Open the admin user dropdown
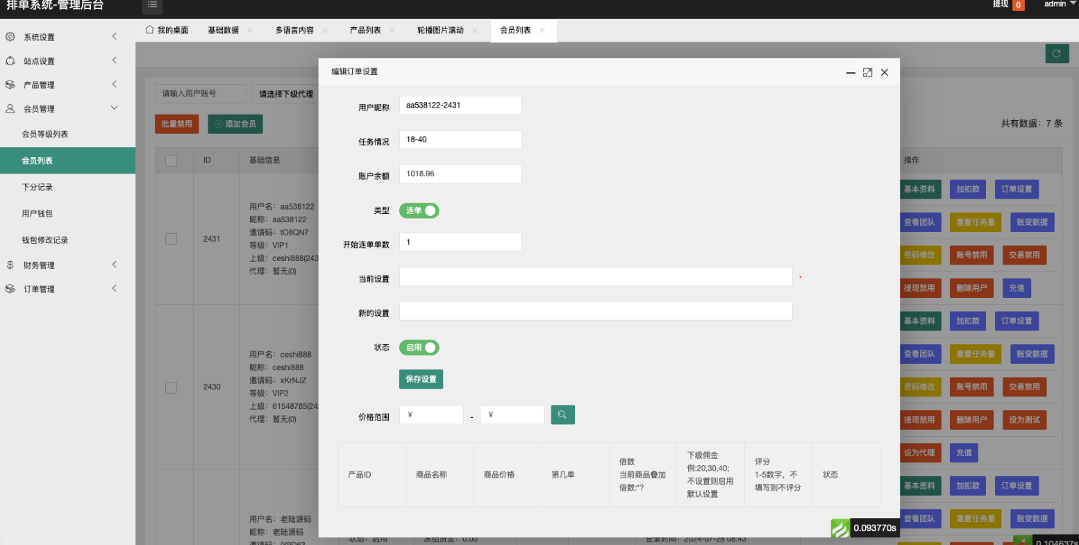 pyautogui.click(x=1059, y=4)
